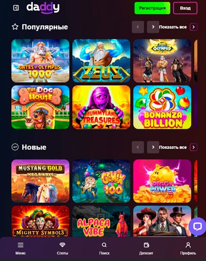
Task: Open the Профиль person icon
Action: coord(188,245)
